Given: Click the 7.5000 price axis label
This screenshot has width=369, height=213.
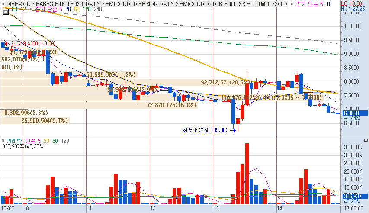Looking at the screenshot, I should pyautogui.click(x=351, y=95).
